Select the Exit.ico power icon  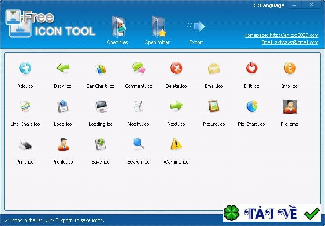252,68
